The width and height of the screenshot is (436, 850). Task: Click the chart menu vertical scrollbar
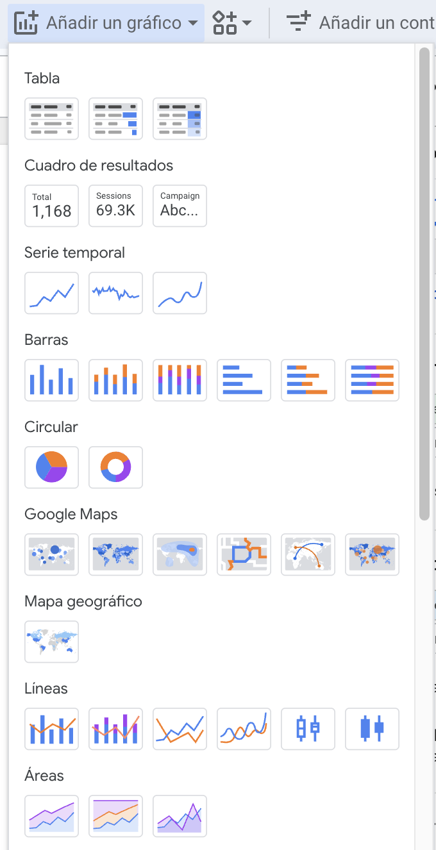point(424,282)
